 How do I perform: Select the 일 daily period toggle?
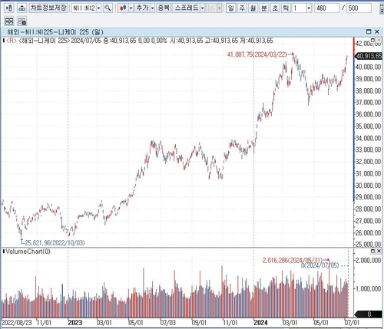pos(231,8)
